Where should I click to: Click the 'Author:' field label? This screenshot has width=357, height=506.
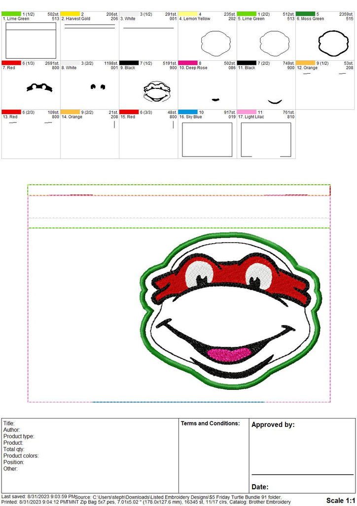(x=12, y=430)
